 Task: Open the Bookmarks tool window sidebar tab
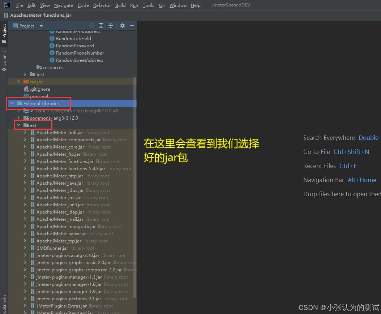coord(4,304)
